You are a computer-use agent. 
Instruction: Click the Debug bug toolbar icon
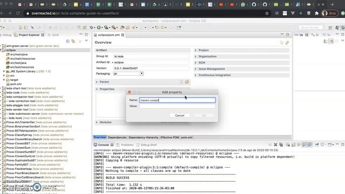coord(91,27)
